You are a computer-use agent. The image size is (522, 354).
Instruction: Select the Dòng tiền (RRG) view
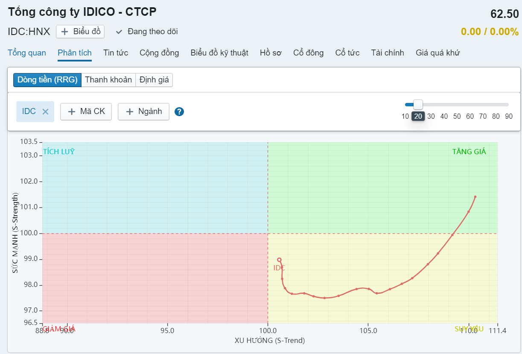47,80
